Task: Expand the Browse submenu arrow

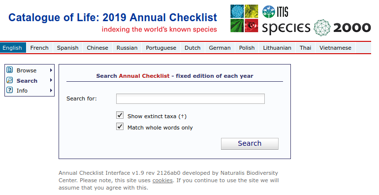Action: point(51,70)
